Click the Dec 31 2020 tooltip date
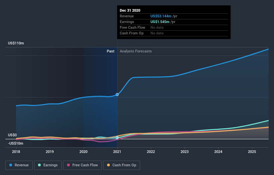Viewport: 274px width, 175px height. (x=130, y=10)
